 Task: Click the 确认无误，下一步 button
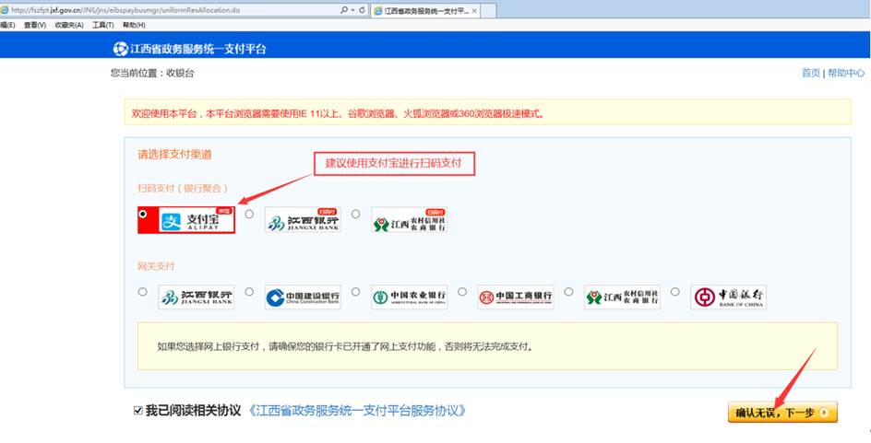[782, 413]
